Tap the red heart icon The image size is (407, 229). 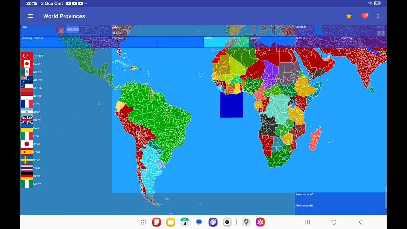pos(365,16)
